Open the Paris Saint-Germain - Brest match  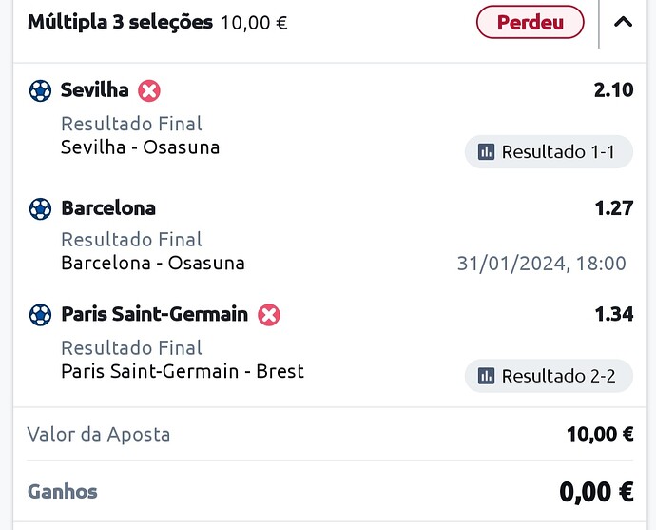[183, 371]
